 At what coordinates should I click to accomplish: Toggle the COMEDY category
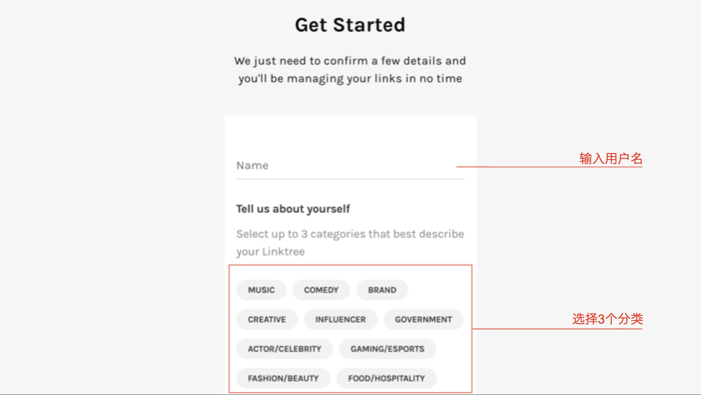click(321, 290)
